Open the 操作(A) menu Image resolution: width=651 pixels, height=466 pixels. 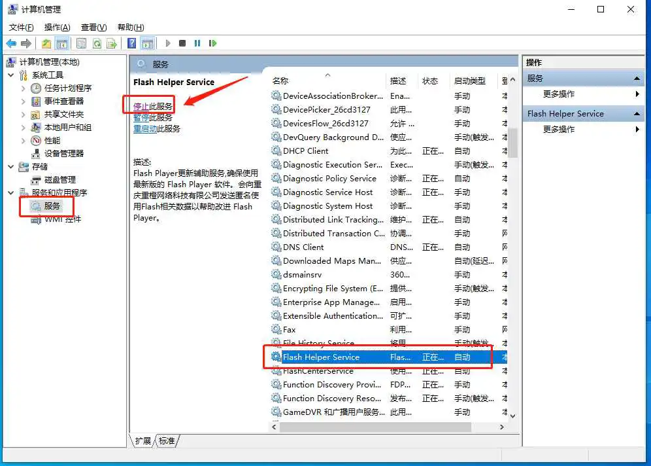click(x=58, y=27)
